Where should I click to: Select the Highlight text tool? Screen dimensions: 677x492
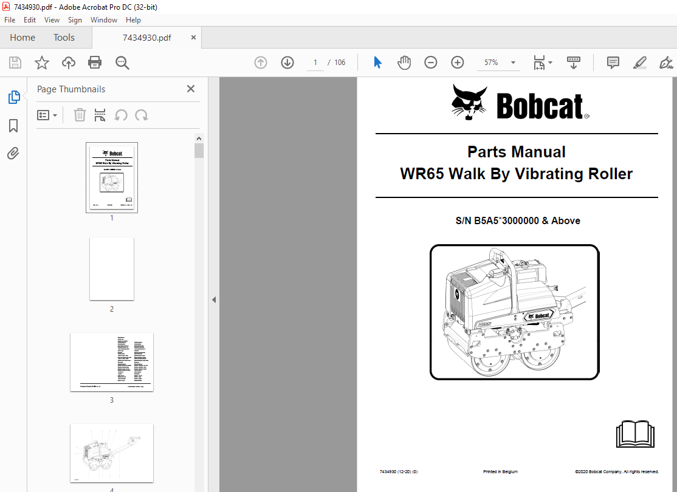pos(639,63)
